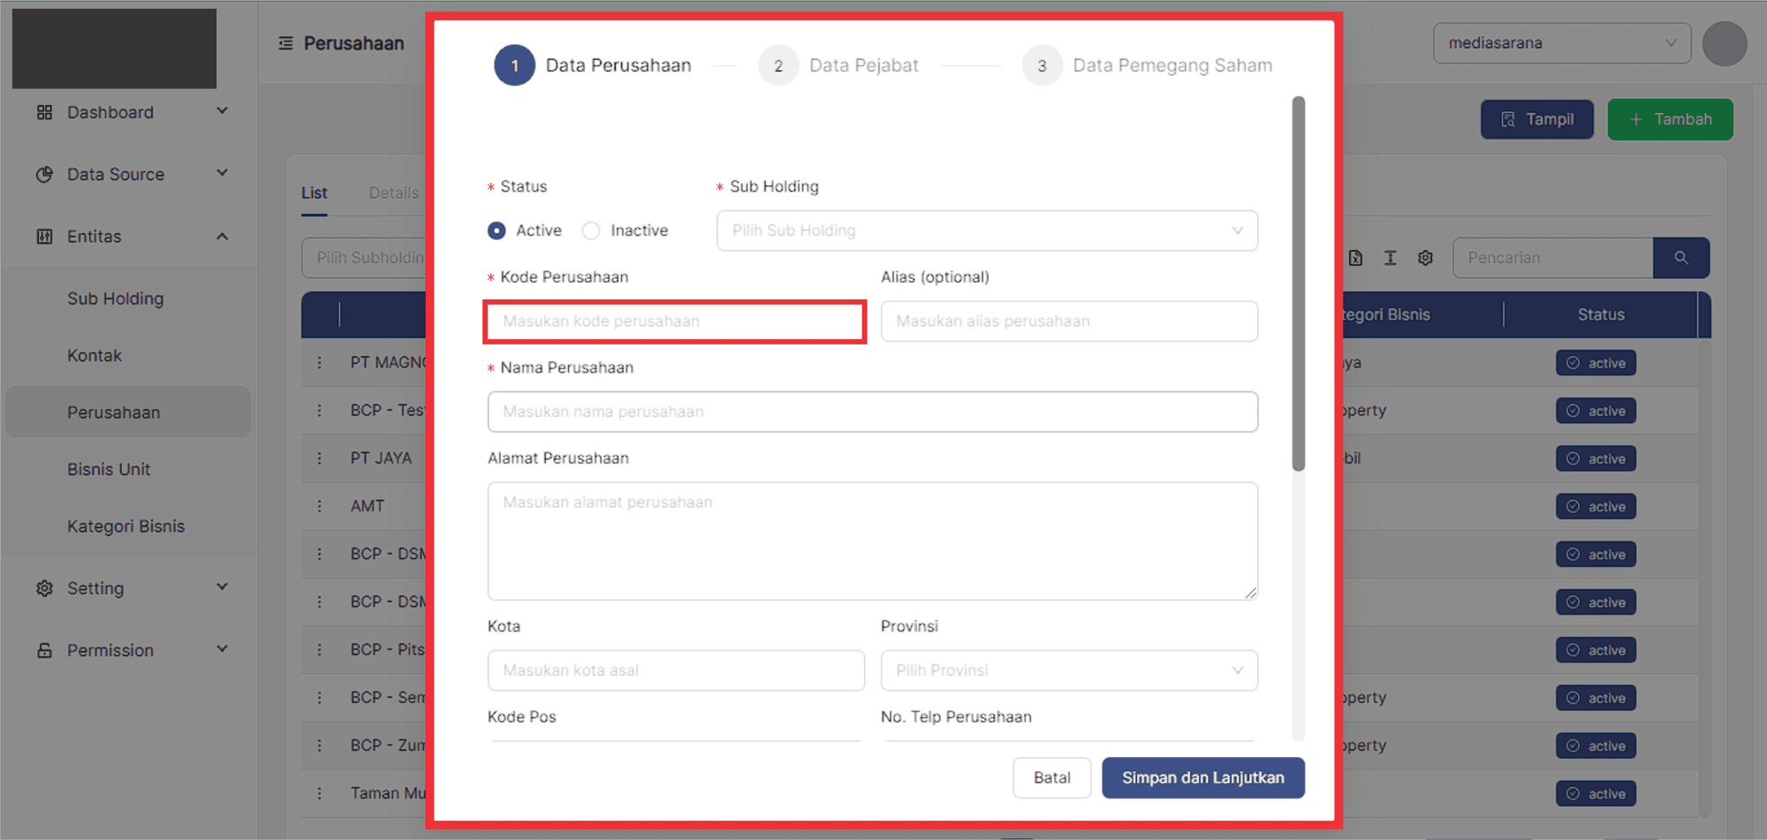Viewport: 1767px width, 840px height.
Task: Click the Kode Perusahaan input field
Action: [674, 322]
